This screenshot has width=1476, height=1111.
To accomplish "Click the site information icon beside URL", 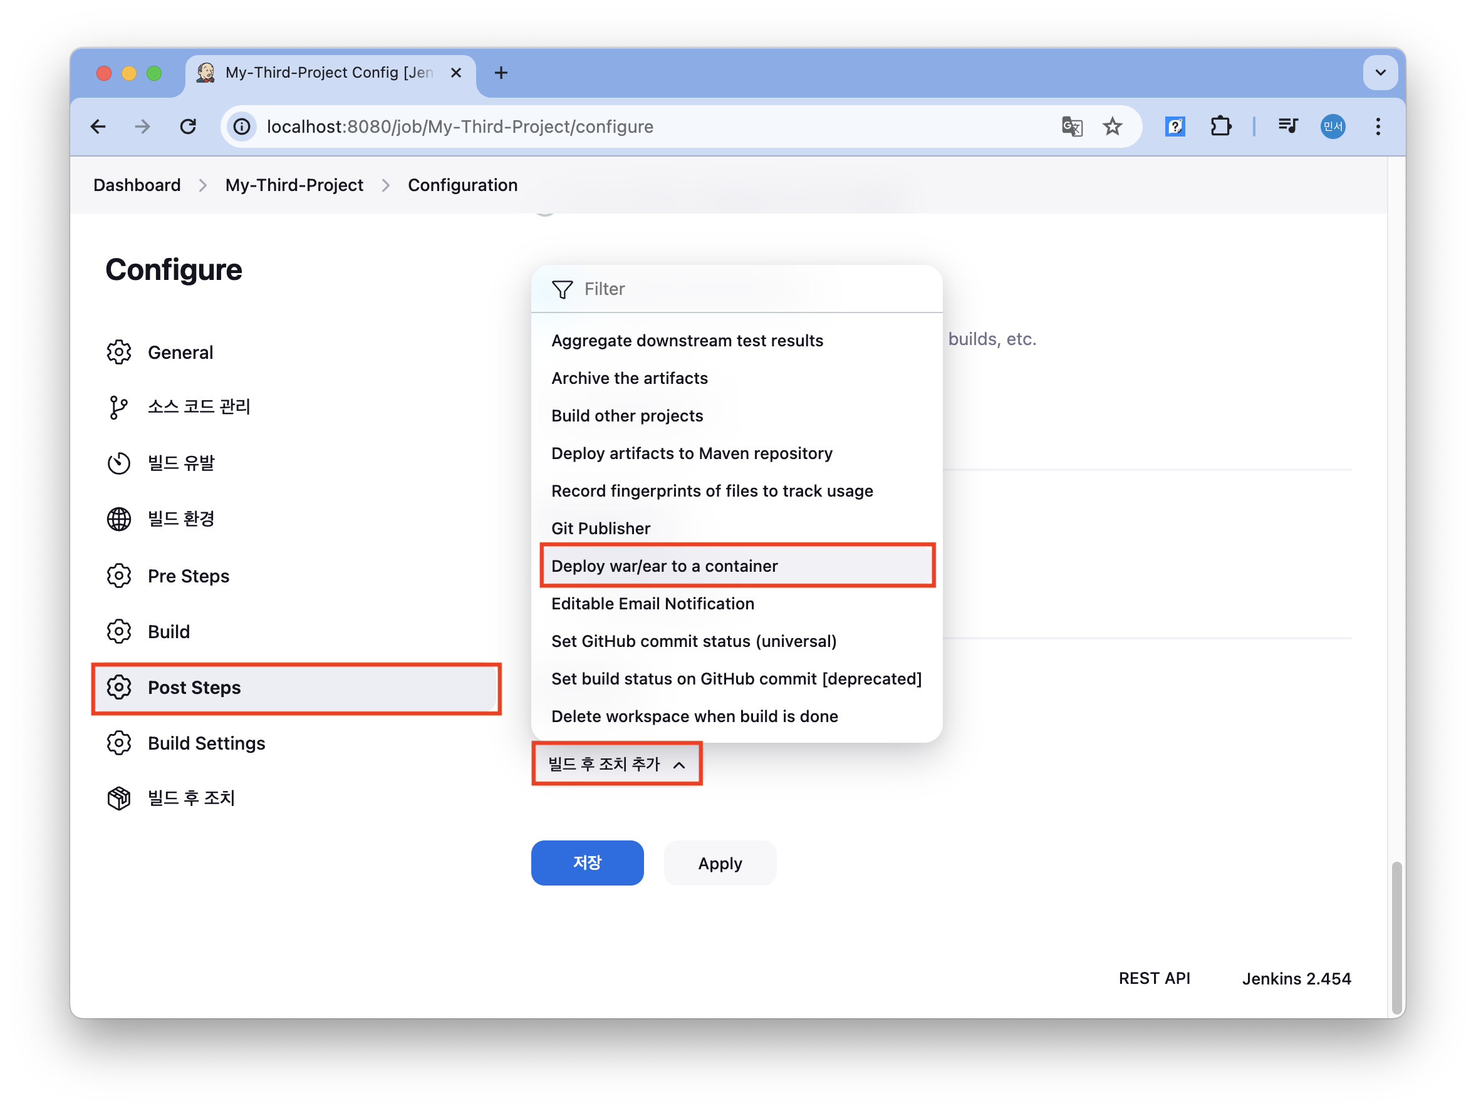I will (x=242, y=127).
